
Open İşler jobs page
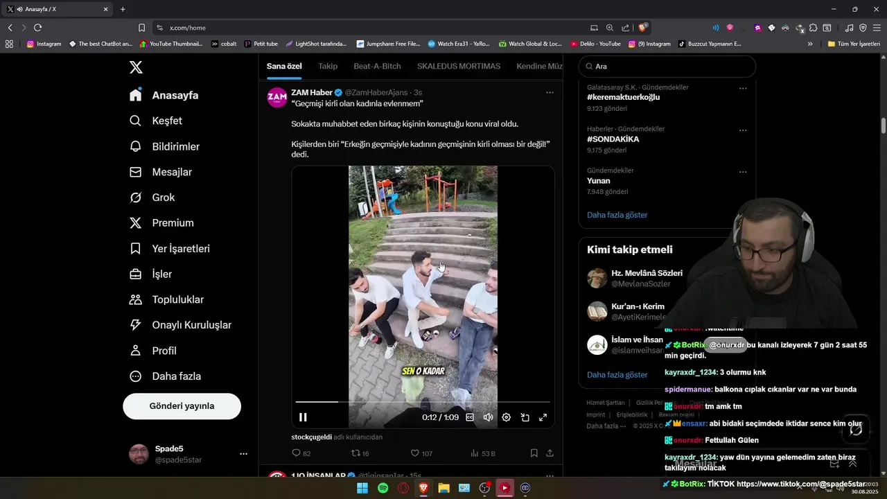coord(150,274)
